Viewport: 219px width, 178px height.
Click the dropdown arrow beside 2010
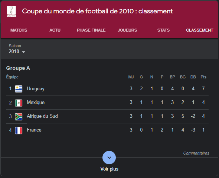24,52
